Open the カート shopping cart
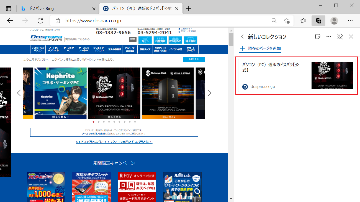This screenshot has width=360, height=202. pyautogui.click(x=145, y=40)
